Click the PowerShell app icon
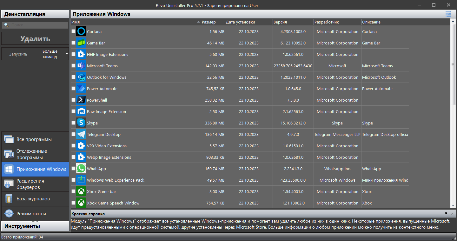457x241 pixels. click(81, 100)
